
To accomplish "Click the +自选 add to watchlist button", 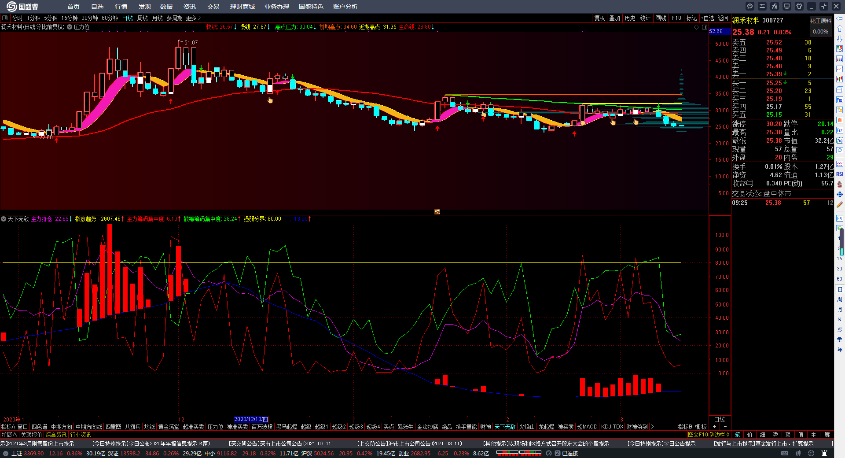I will [708, 18].
